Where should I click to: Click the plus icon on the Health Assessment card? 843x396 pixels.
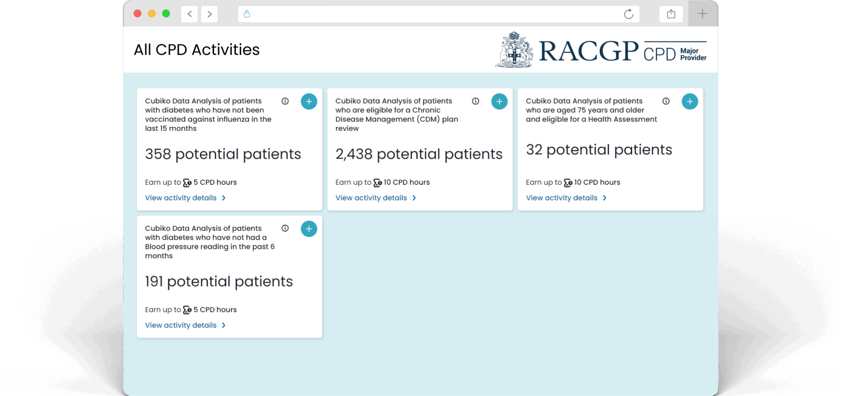click(689, 101)
